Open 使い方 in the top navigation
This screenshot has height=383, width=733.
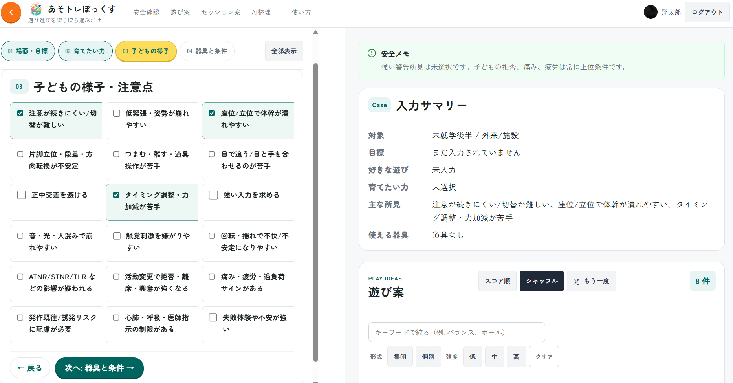tap(301, 12)
